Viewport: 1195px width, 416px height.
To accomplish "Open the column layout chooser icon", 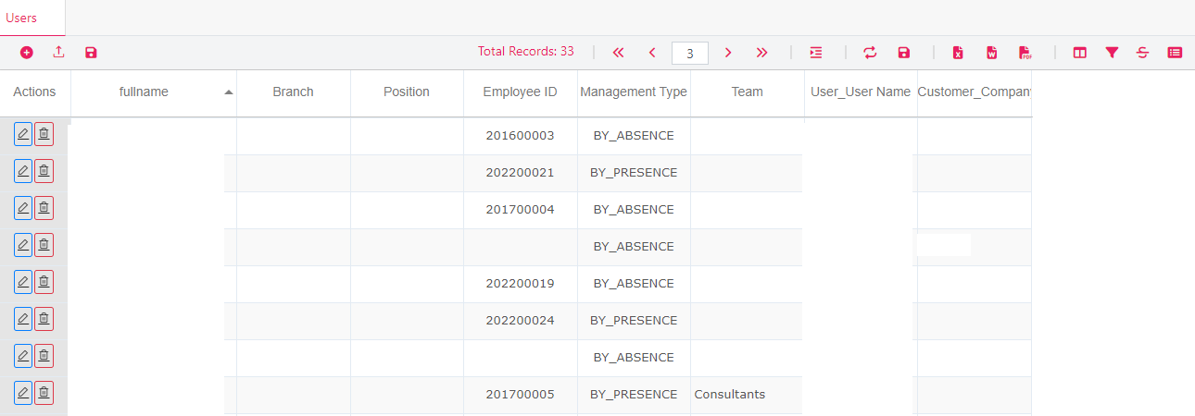I will 1080,53.
